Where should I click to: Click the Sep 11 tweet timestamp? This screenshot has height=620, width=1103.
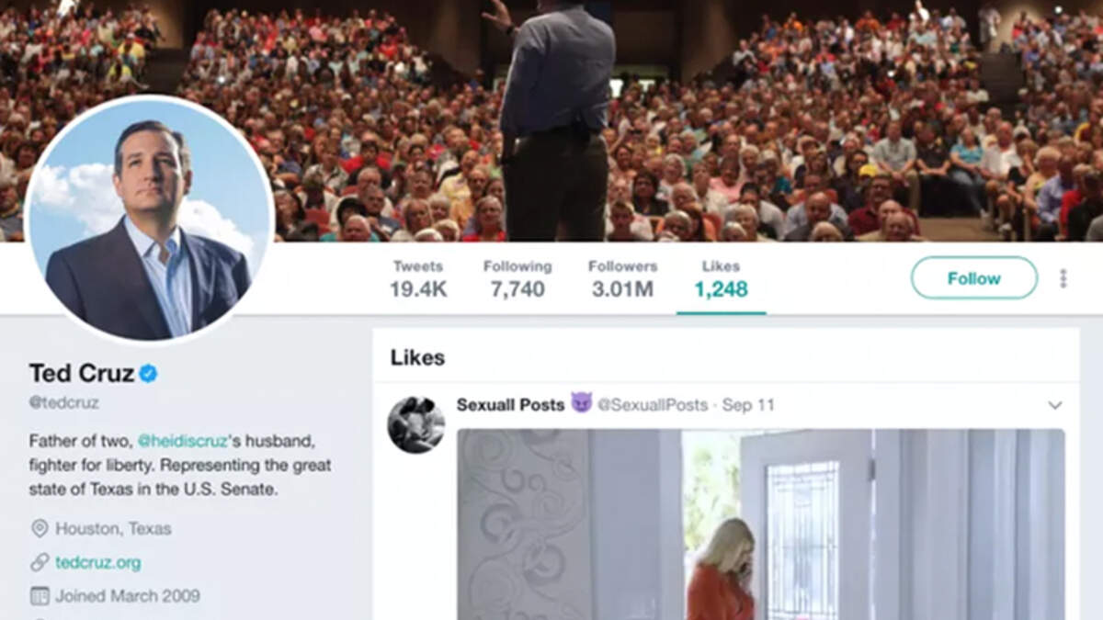(x=748, y=404)
